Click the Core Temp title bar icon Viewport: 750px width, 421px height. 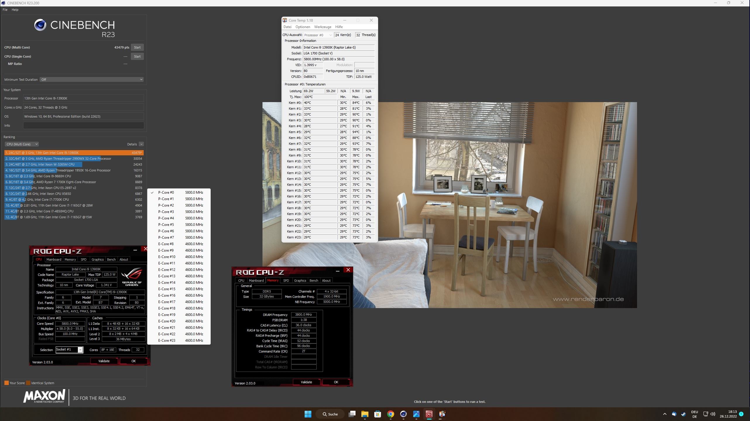[x=284, y=20]
